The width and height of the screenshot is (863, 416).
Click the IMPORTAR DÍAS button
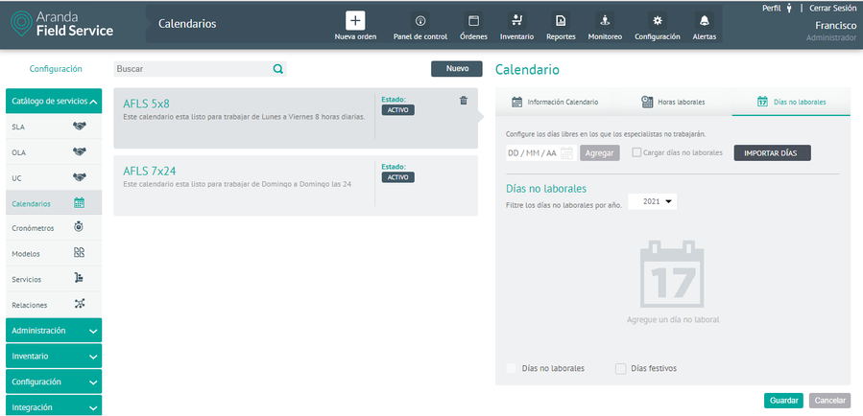772,153
